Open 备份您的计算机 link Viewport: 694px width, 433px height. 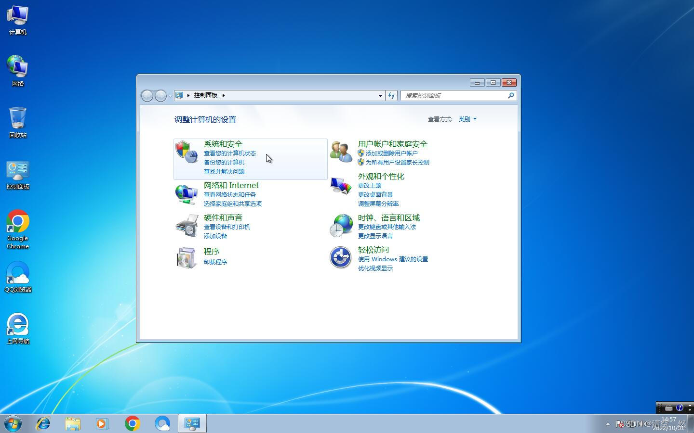pyautogui.click(x=224, y=162)
